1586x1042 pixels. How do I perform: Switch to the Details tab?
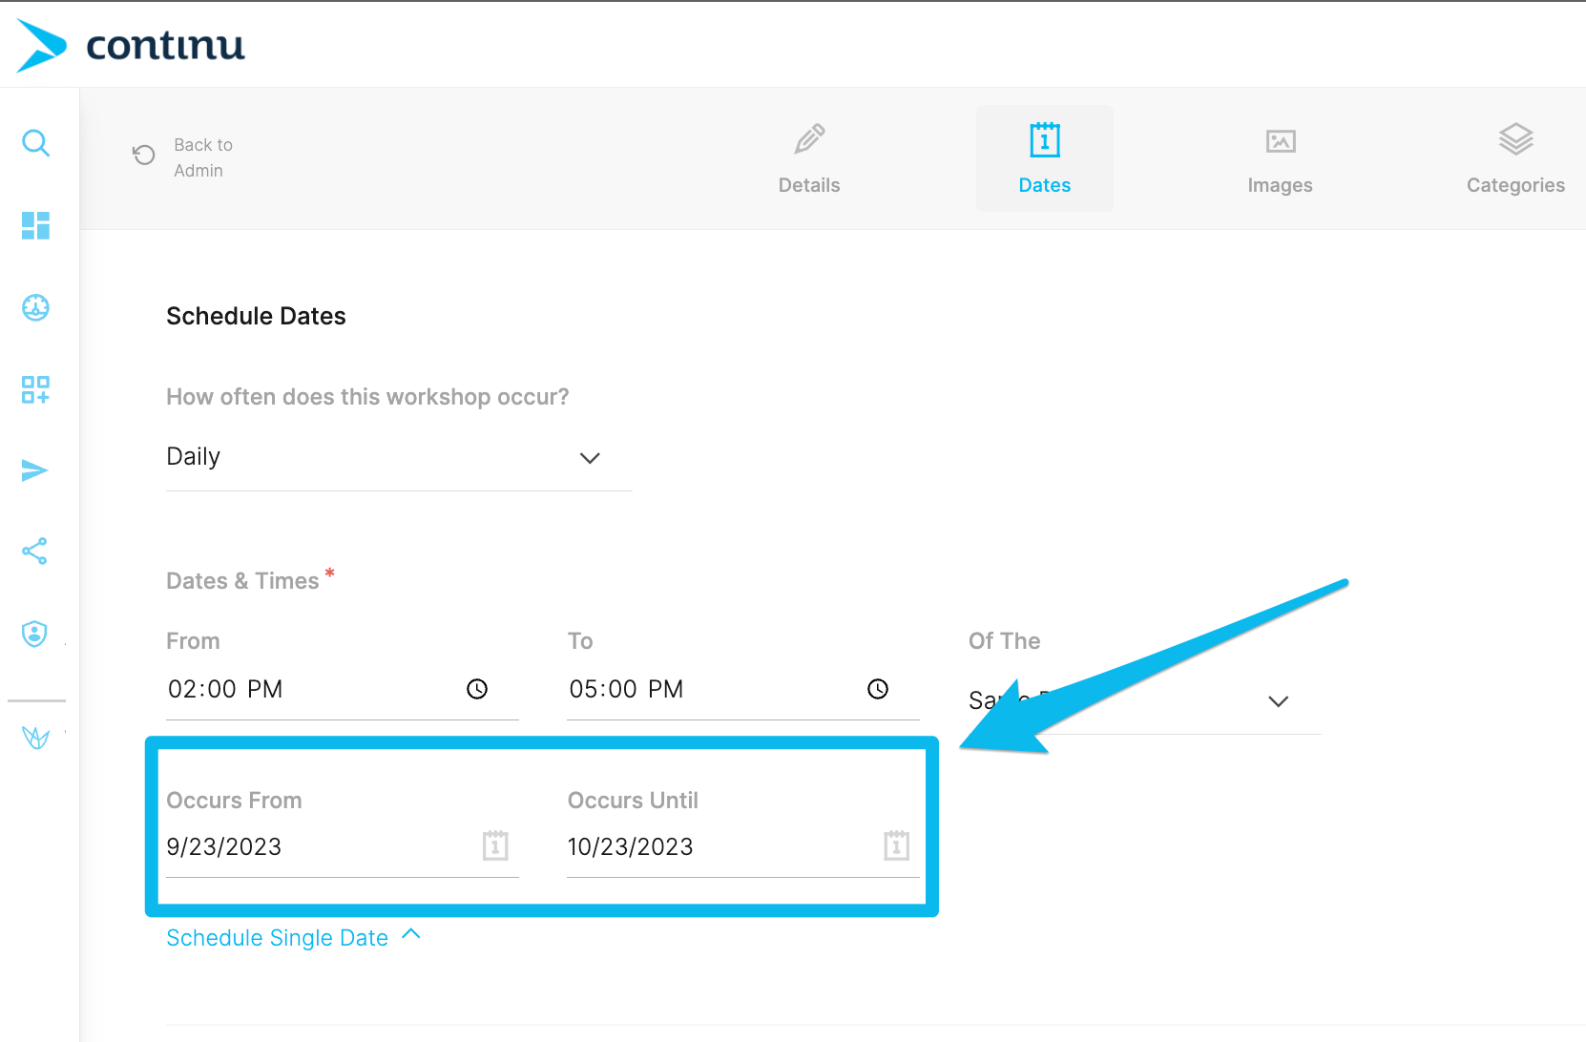(809, 158)
